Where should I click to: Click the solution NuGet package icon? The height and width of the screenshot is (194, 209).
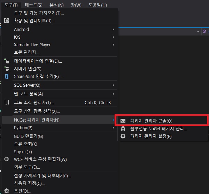(123, 129)
